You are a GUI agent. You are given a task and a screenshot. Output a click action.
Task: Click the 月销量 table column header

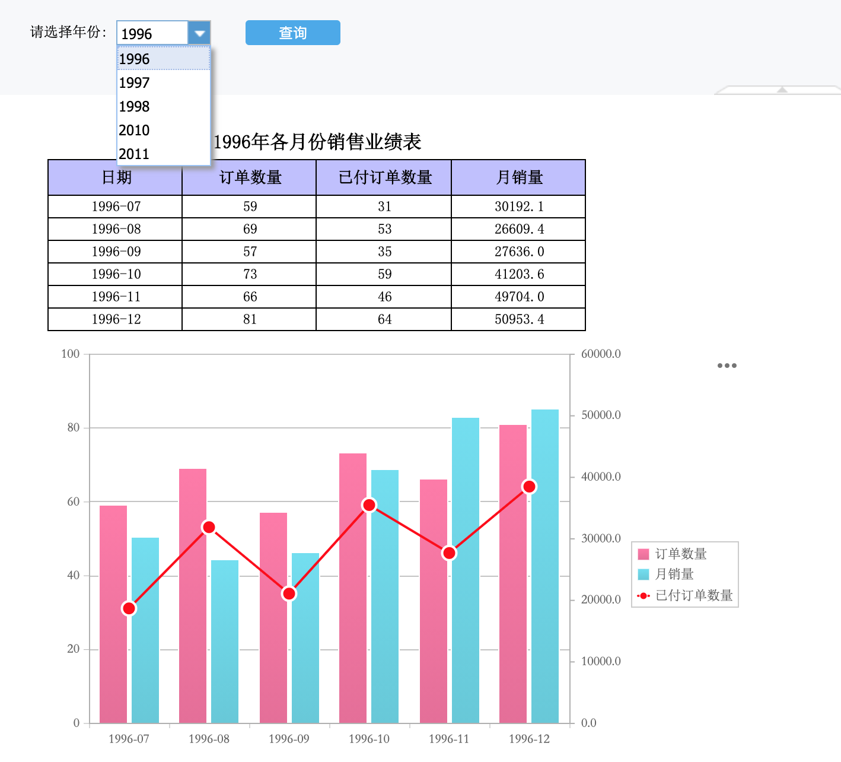(518, 177)
